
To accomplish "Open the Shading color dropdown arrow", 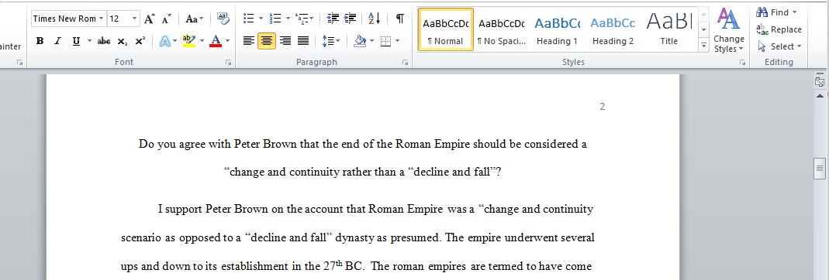I will point(372,40).
